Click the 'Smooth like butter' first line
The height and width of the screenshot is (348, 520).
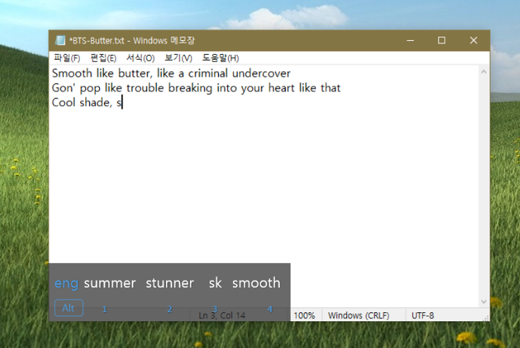[171, 73]
